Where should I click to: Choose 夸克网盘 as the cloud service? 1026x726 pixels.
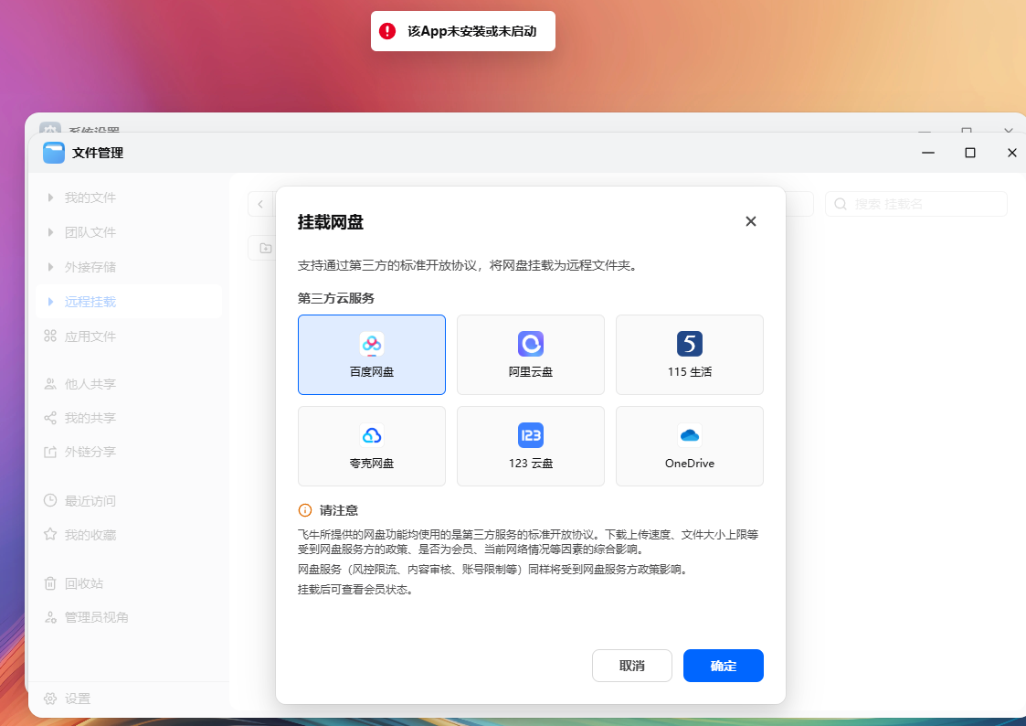tap(371, 446)
